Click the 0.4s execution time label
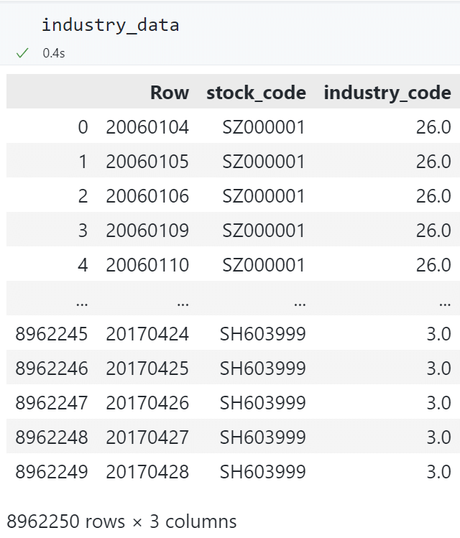Viewport: 460px width, 538px height. (x=53, y=54)
